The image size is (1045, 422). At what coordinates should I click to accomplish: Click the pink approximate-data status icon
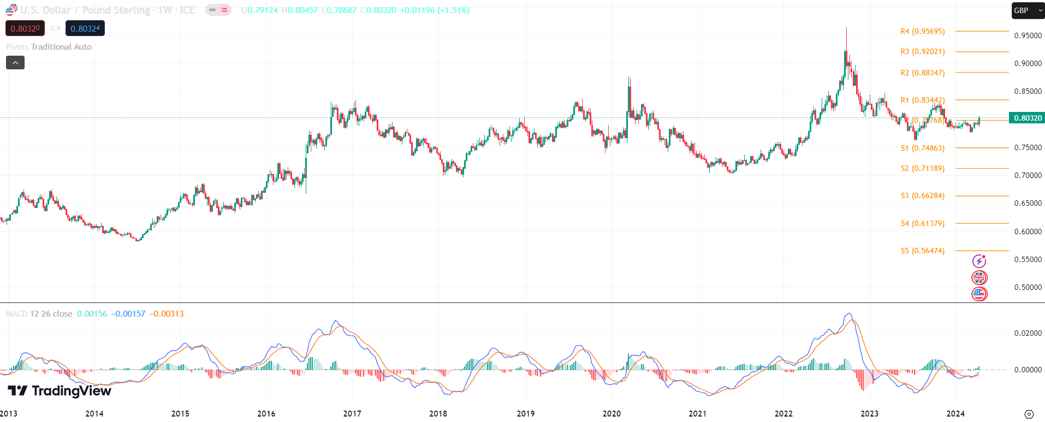224,10
